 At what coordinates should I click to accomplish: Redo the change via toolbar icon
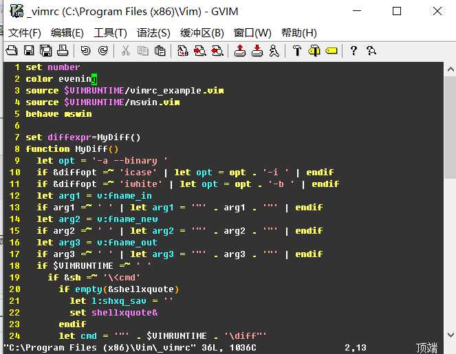click(102, 51)
